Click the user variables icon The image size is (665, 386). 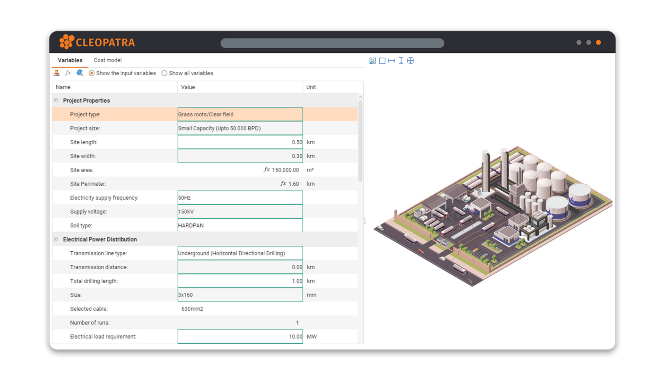click(56, 73)
